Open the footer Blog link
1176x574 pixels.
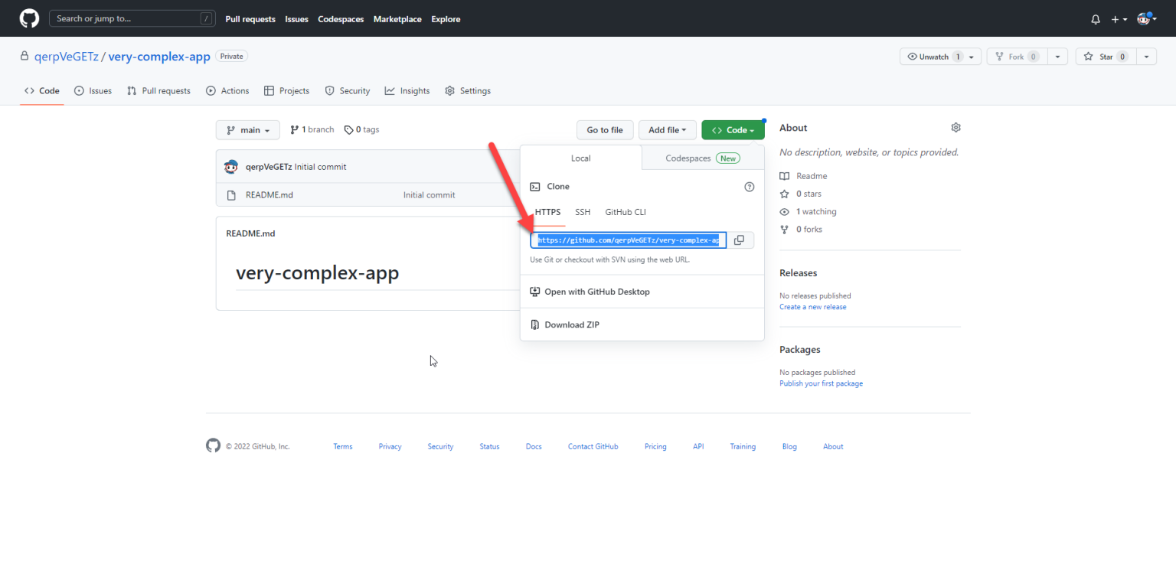(x=789, y=446)
